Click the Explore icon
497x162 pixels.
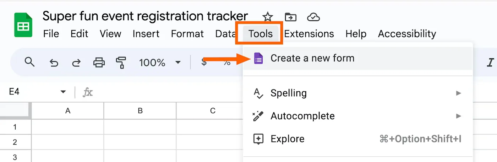click(258, 139)
